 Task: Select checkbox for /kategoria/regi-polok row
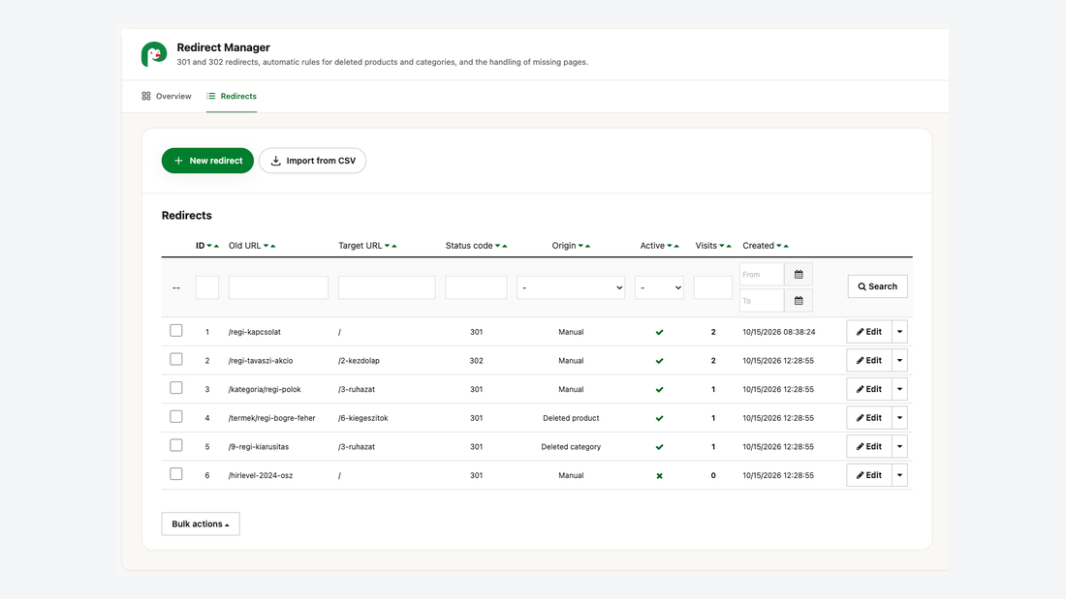click(x=176, y=388)
